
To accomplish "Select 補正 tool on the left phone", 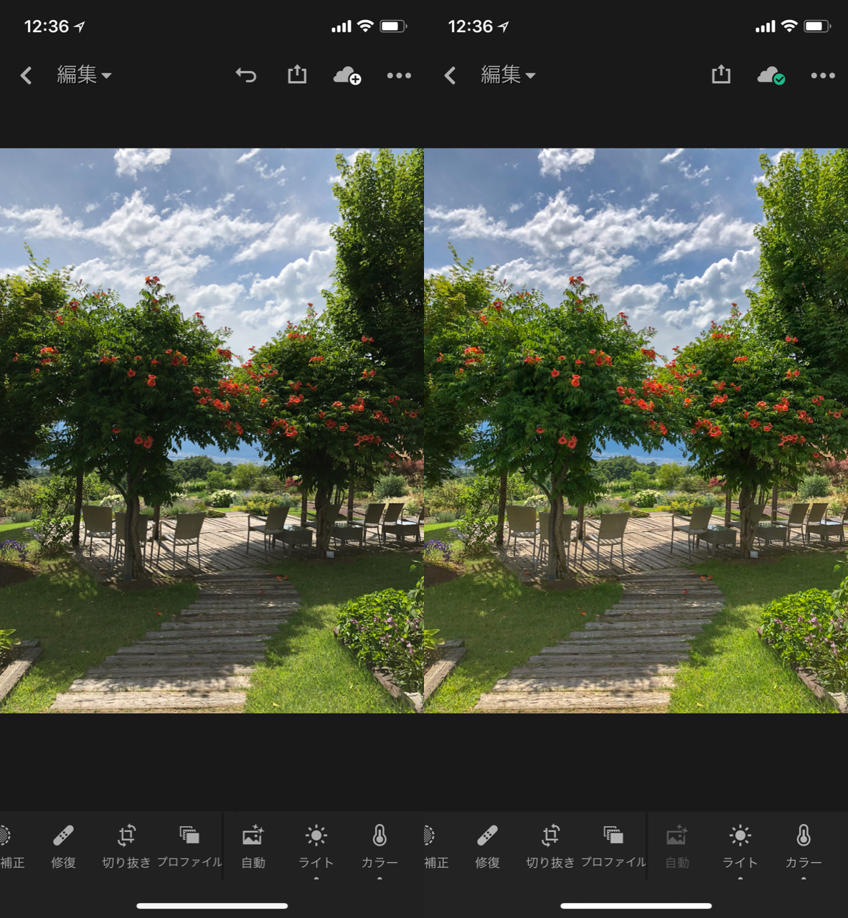I will (x=11, y=847).
